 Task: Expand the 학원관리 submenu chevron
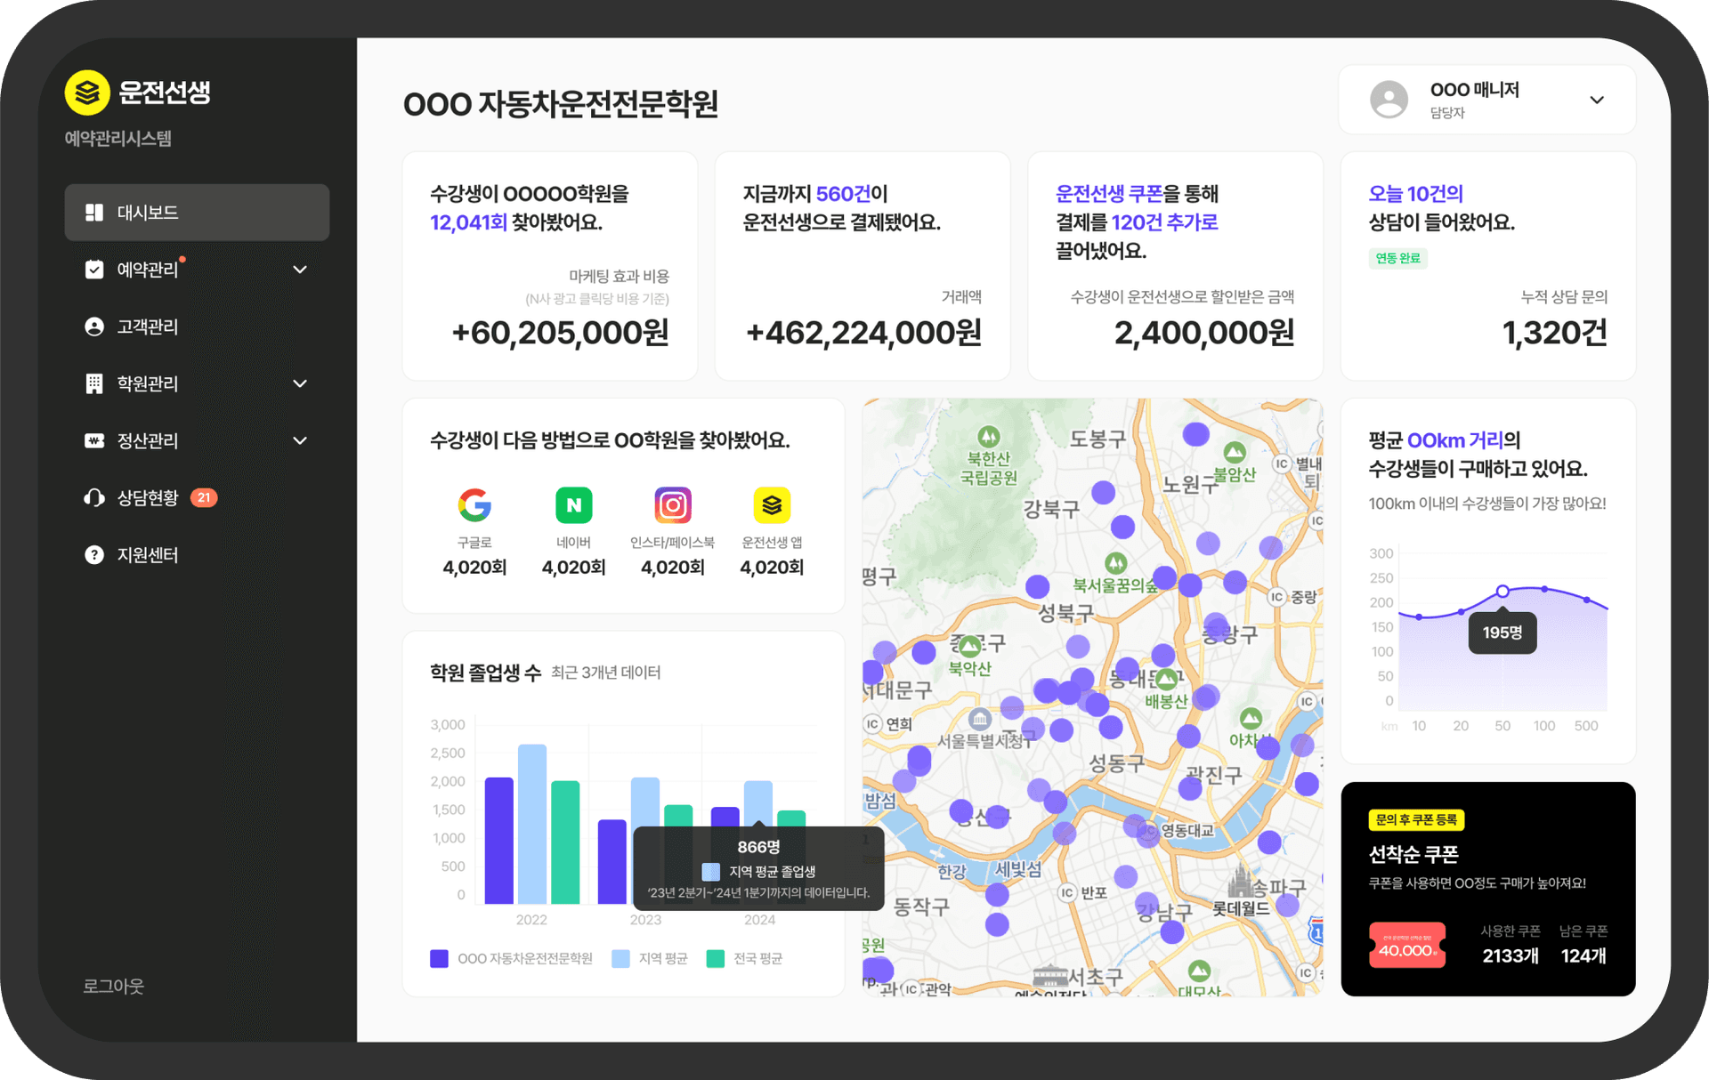[300, 383]
